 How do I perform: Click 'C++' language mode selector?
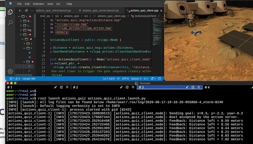[146, 79]
